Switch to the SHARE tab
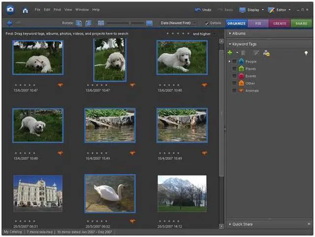315x237 pixels. point(301,23)
